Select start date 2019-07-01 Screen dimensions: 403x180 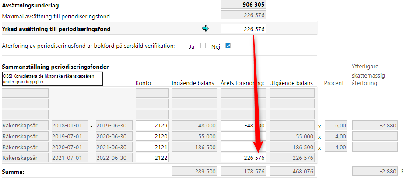point(70,136)
